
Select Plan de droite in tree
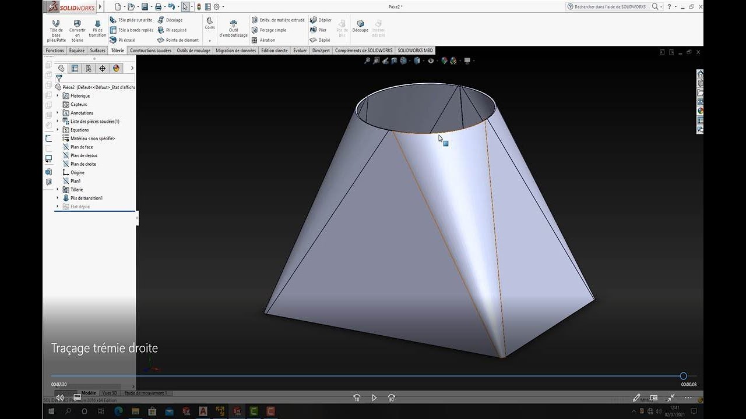click(79, 164)
